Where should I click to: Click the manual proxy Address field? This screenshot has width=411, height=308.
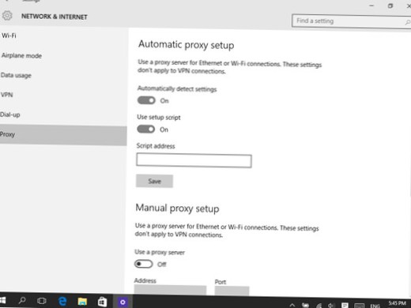(x=170, y=290)
